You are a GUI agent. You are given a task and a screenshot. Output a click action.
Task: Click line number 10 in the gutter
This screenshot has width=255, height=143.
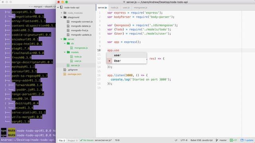pos(99,50)
